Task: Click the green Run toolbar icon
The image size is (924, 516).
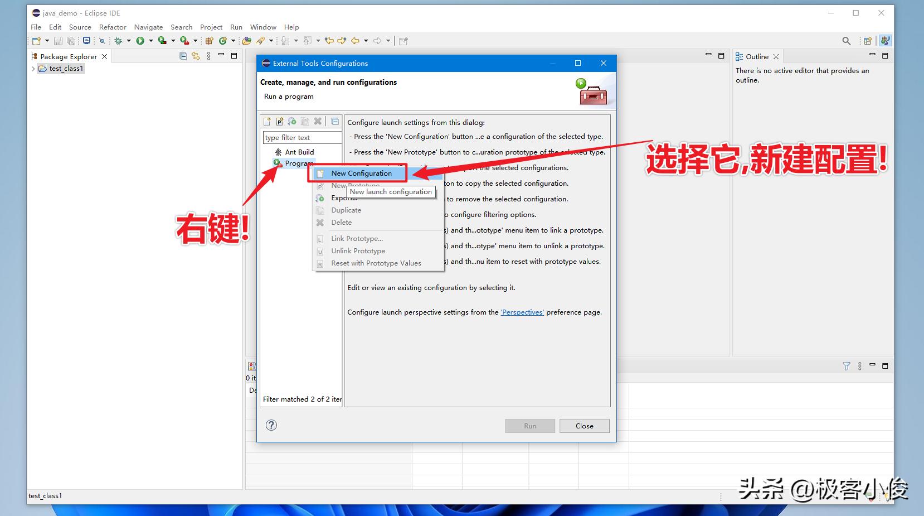Action: point(141,40)
